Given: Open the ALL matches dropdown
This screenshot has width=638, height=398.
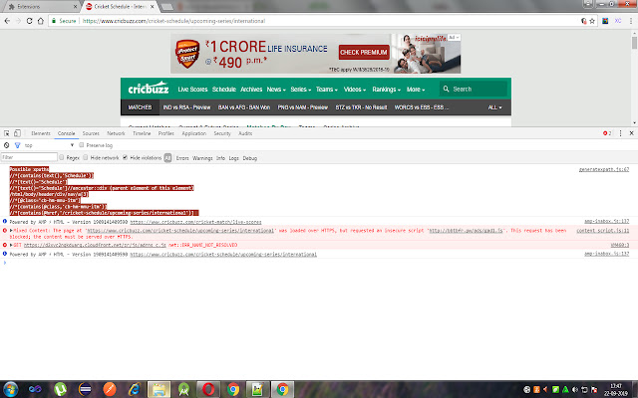Looking at the screenshot, I should click(494, 107).
